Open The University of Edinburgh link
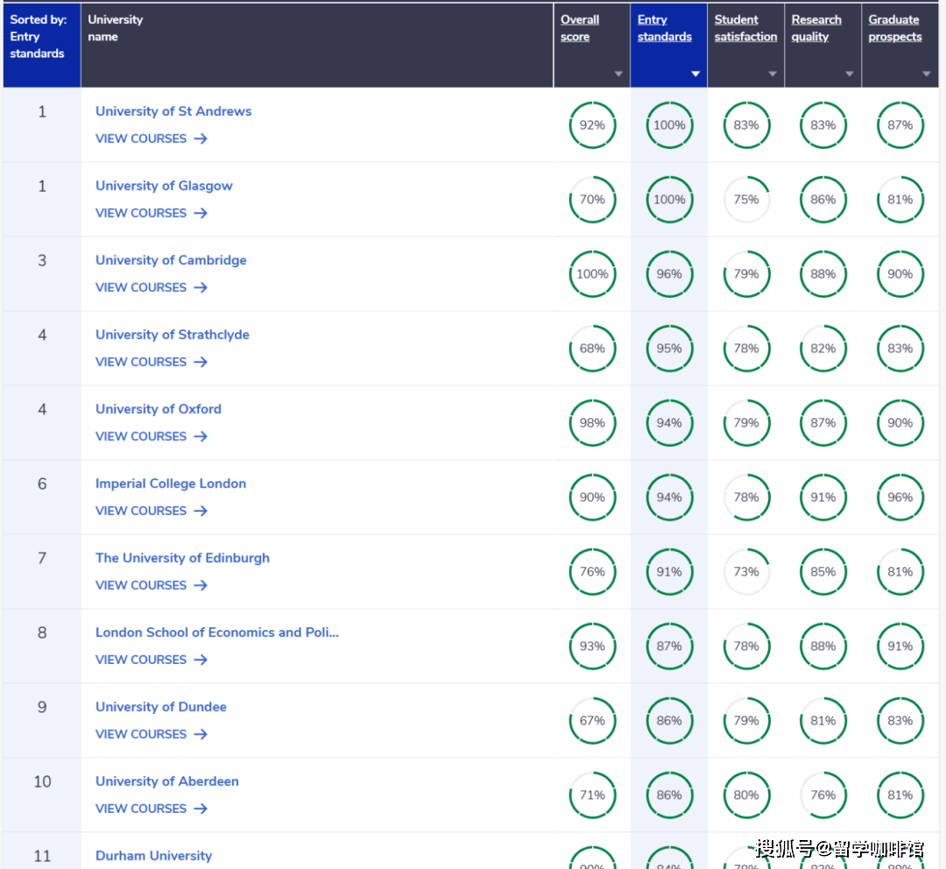The height and width of the screenshot is (869, 946). coord(182,558)
